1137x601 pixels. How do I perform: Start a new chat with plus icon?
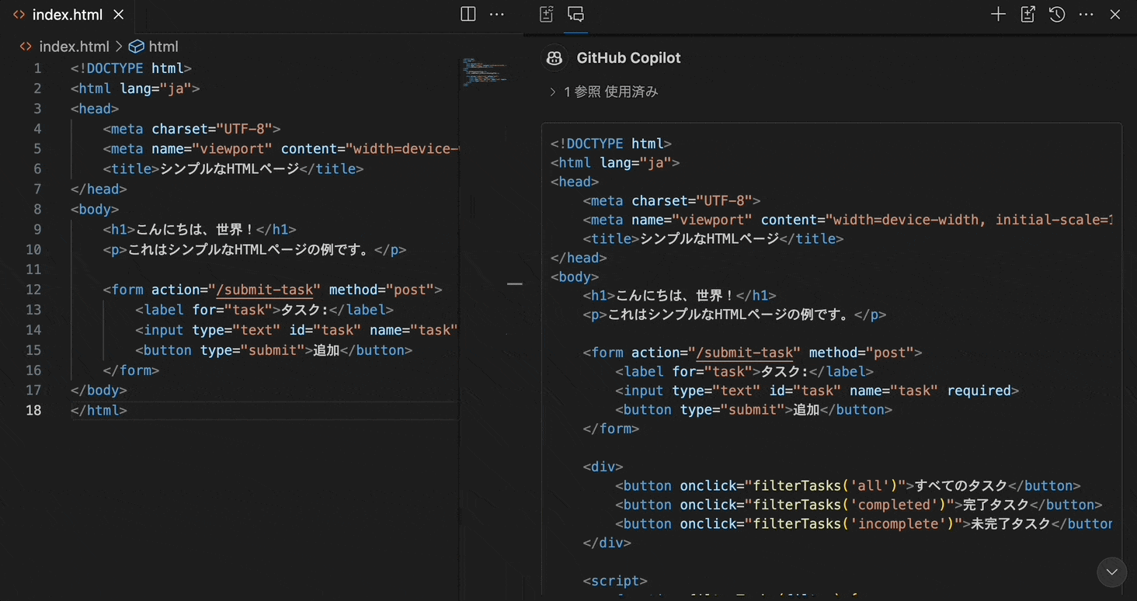pos(998,14)
